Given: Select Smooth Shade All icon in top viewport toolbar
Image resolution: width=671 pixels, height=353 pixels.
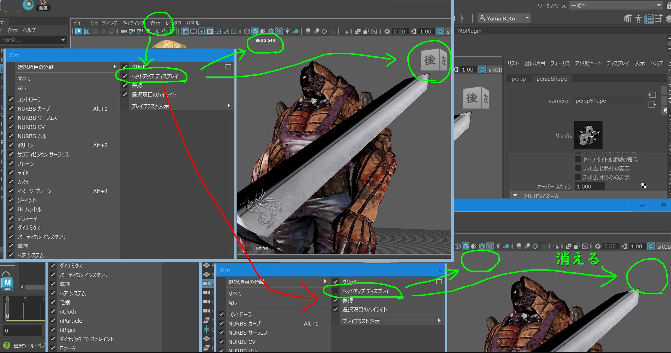Looking at the screenshot, I should [x=255, y=31].
